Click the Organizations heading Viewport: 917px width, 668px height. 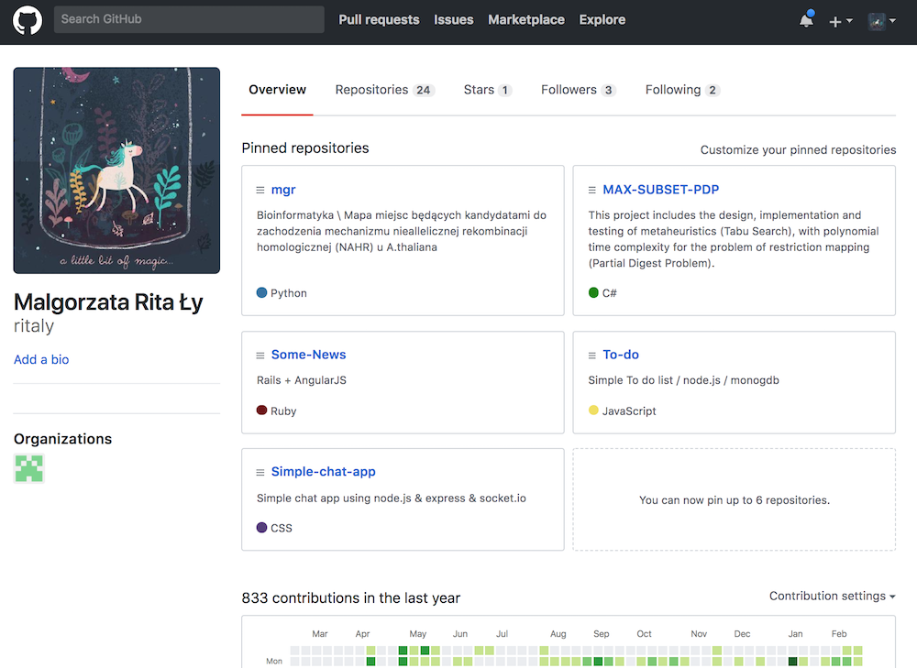tap(62, 439)
